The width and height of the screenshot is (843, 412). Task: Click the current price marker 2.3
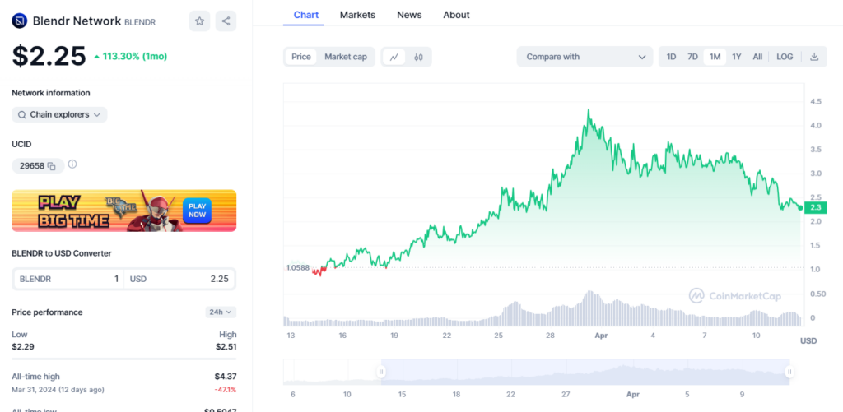(x=814, y=207)
